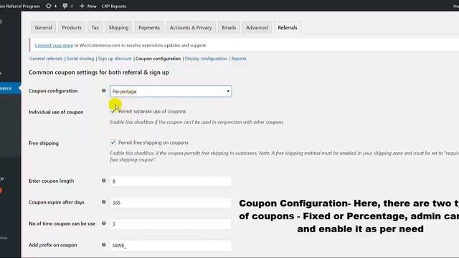Image resolution: width=459 pixels, height=258 pixels.
Task: Click help icon beside No of time coupon
Action: pos(103,224)
